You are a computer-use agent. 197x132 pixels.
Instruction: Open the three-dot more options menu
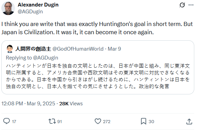click(x=191, y=5)
